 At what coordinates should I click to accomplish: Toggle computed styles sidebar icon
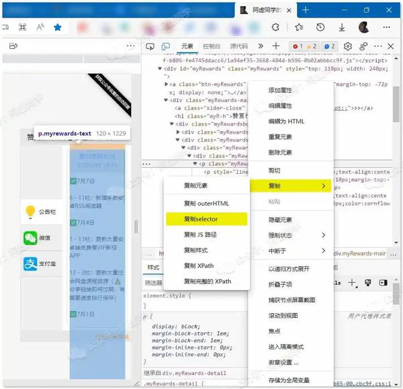click(x=383, y=283)
